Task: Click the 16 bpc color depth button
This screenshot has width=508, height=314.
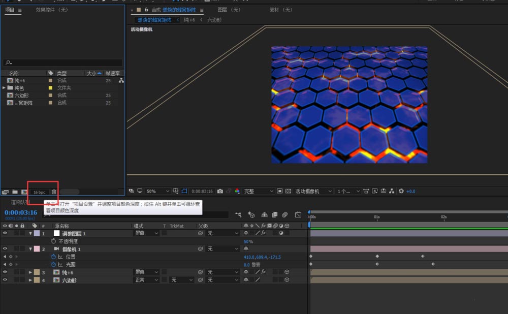Action: [x=39, y=192]
